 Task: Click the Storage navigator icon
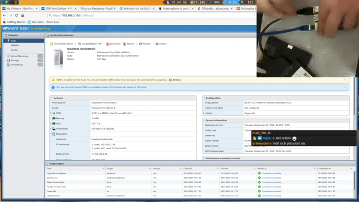[x=8, y=60]
